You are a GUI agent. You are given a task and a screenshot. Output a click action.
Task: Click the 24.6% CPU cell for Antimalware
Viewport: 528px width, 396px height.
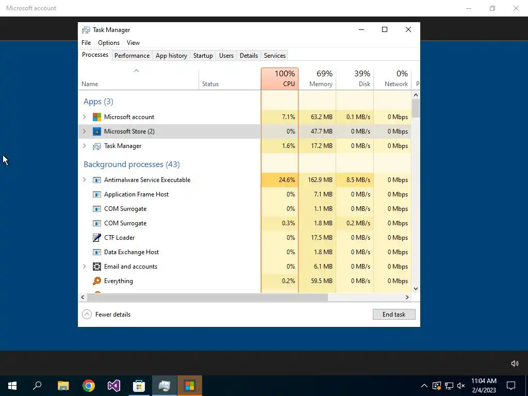(280, 180)
